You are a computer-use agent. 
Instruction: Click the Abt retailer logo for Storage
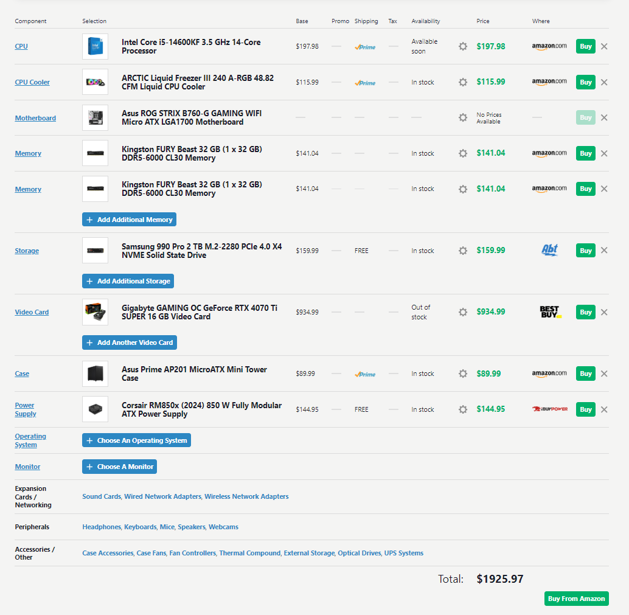[549, 250]
